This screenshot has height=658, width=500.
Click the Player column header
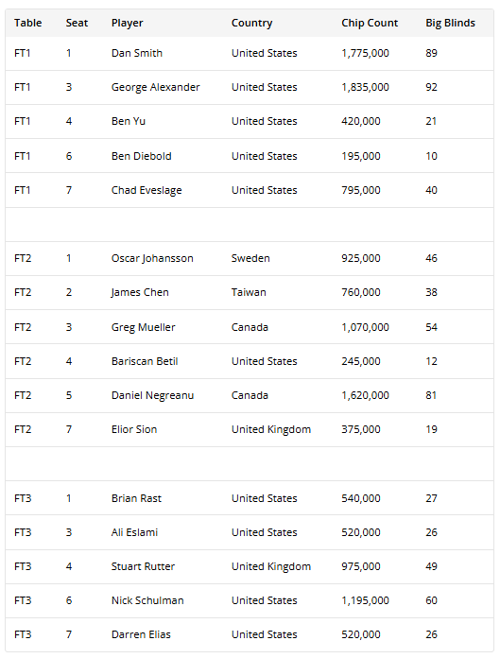pyautogui.click(x=127, y=23)
